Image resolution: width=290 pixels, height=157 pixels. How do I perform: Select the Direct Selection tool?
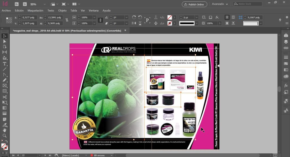[5, 41]
